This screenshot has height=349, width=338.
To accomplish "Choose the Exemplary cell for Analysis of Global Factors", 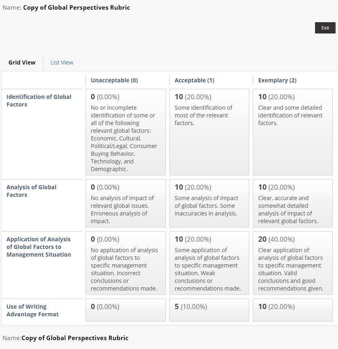I will coord(292,203).
